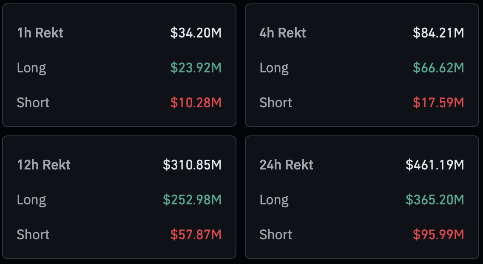The height and width of the screenshot is (264, 483).
Task: Click the 1h Long value $23.92M
Action: [196, 68]
